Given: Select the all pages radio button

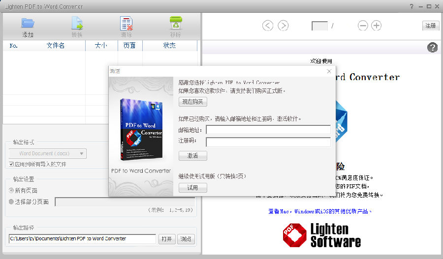Looking at the screenshot, I should [11, 190].
